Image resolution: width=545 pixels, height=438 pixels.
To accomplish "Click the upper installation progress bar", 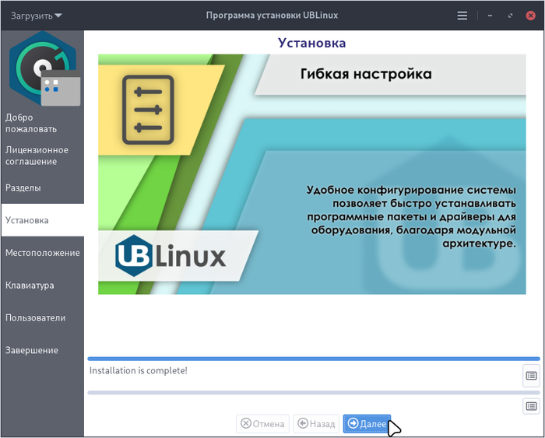I will [x=314, y=359].
